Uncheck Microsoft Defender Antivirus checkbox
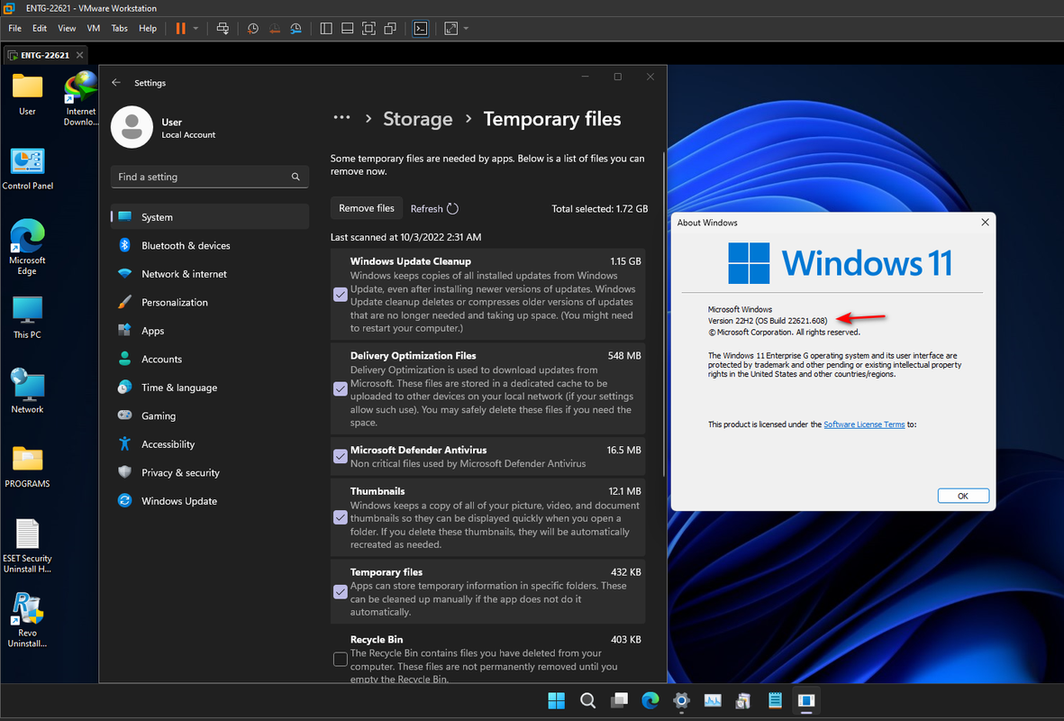This screenshot has height=721, width=1064. (x=341, y=456)
